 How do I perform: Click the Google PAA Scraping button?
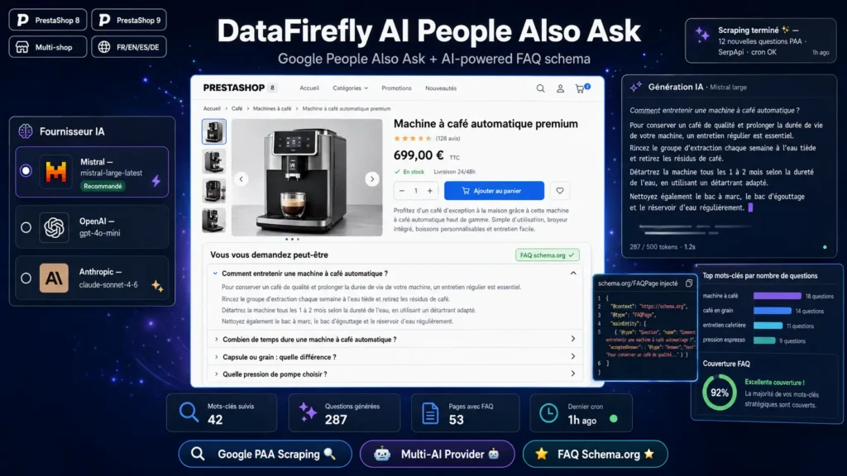point(266,454)
